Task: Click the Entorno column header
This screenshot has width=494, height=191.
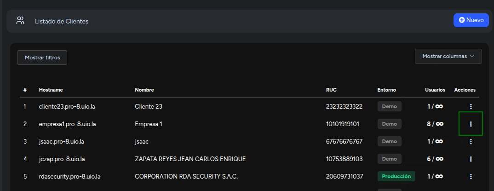Action: pyautogui.click(x=386, y=90)
